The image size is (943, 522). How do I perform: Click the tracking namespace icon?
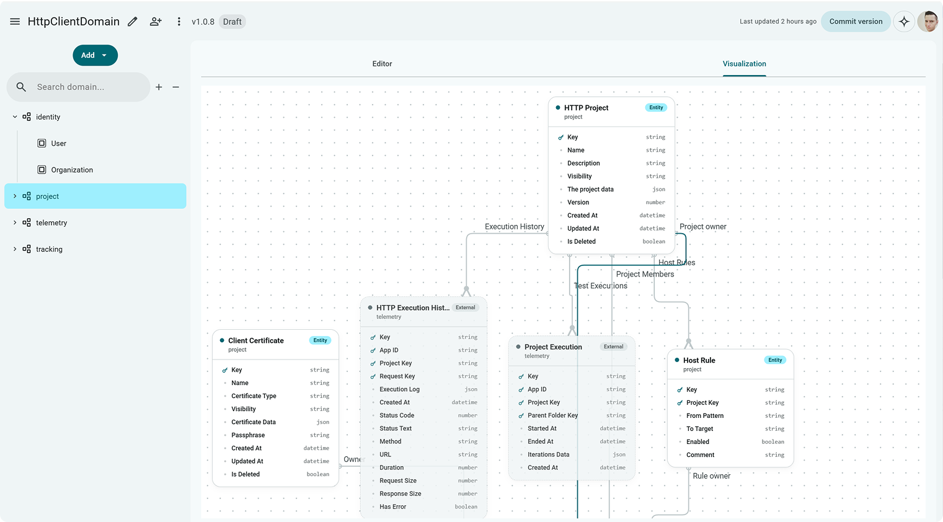click(x=27, y=249)
